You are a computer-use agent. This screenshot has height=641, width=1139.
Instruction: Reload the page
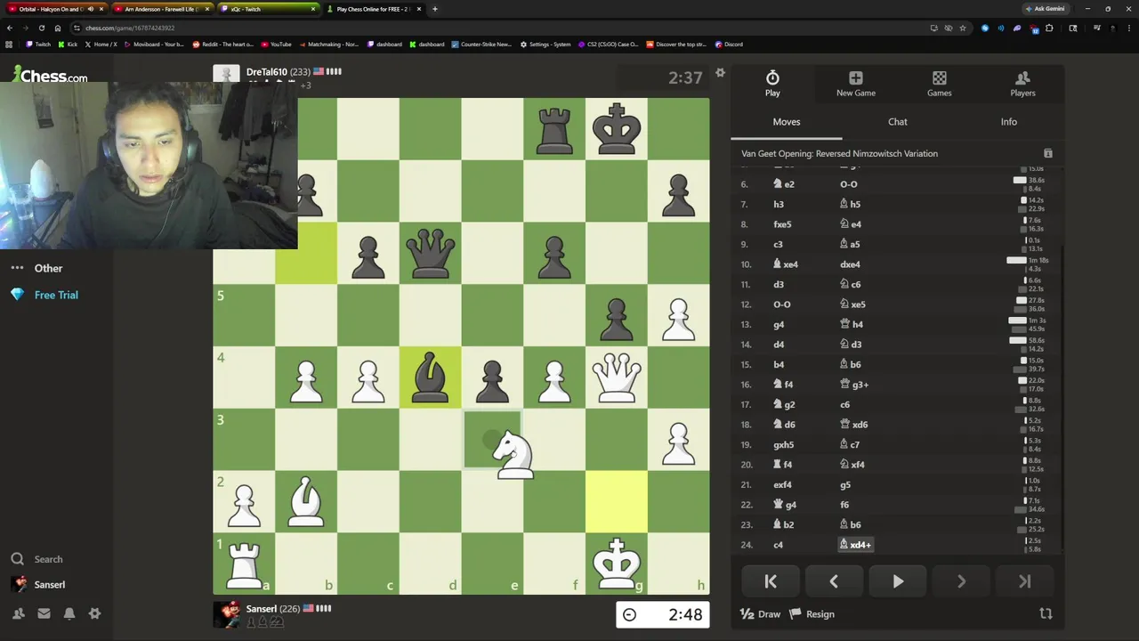(x=42, y=28)
